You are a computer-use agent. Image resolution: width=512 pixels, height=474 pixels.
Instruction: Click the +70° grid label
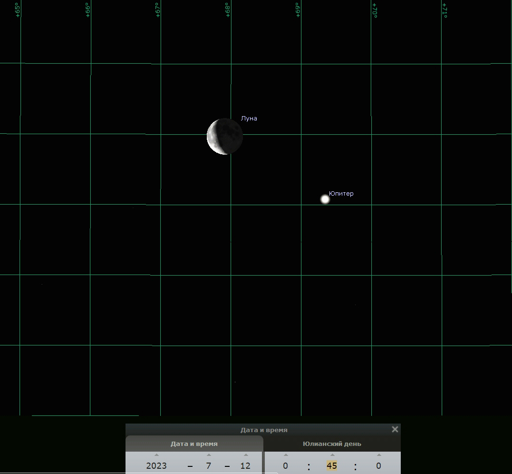375,10
